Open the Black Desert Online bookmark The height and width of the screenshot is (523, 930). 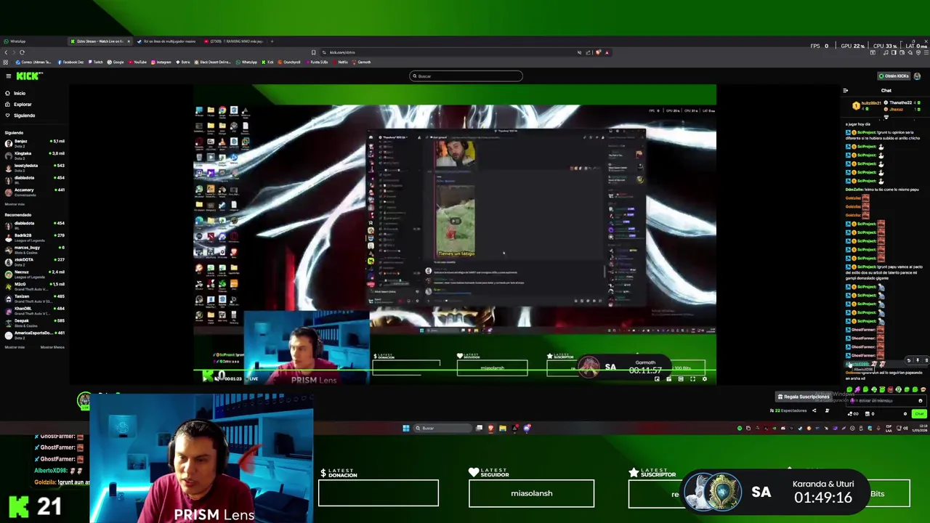click(213, 62)
